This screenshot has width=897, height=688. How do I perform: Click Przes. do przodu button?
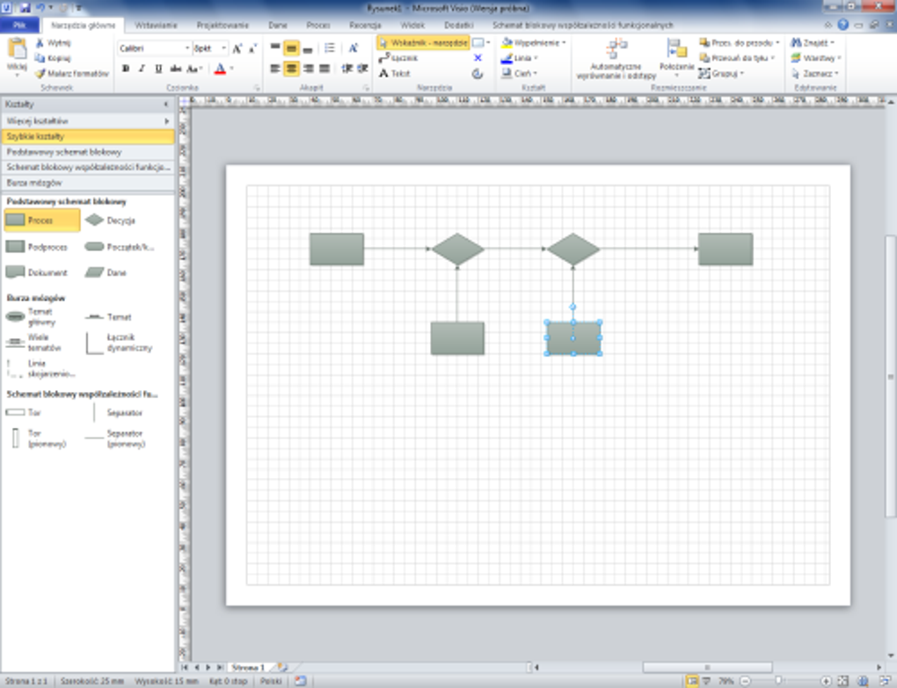739,43
